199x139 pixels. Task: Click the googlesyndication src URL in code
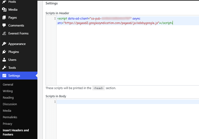(111, 23)
